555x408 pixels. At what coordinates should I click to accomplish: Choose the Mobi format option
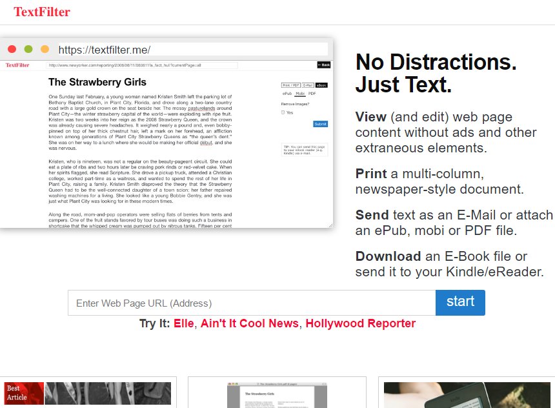300,94
